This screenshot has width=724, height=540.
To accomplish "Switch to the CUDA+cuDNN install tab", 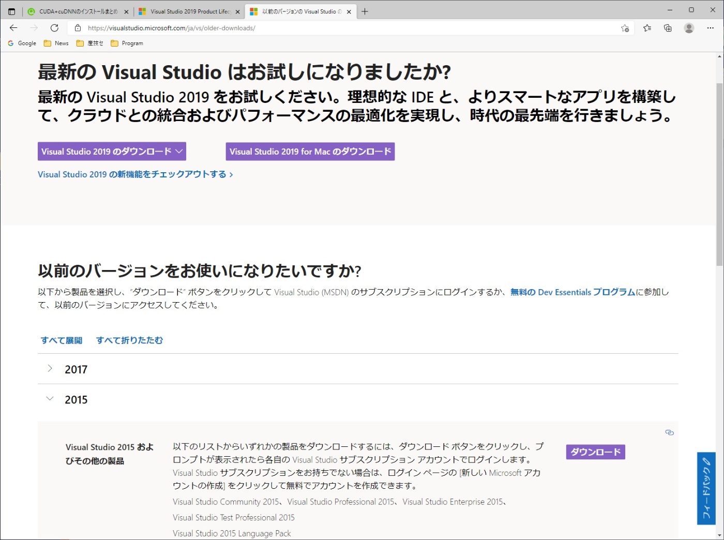I will [x=78, y=11].
